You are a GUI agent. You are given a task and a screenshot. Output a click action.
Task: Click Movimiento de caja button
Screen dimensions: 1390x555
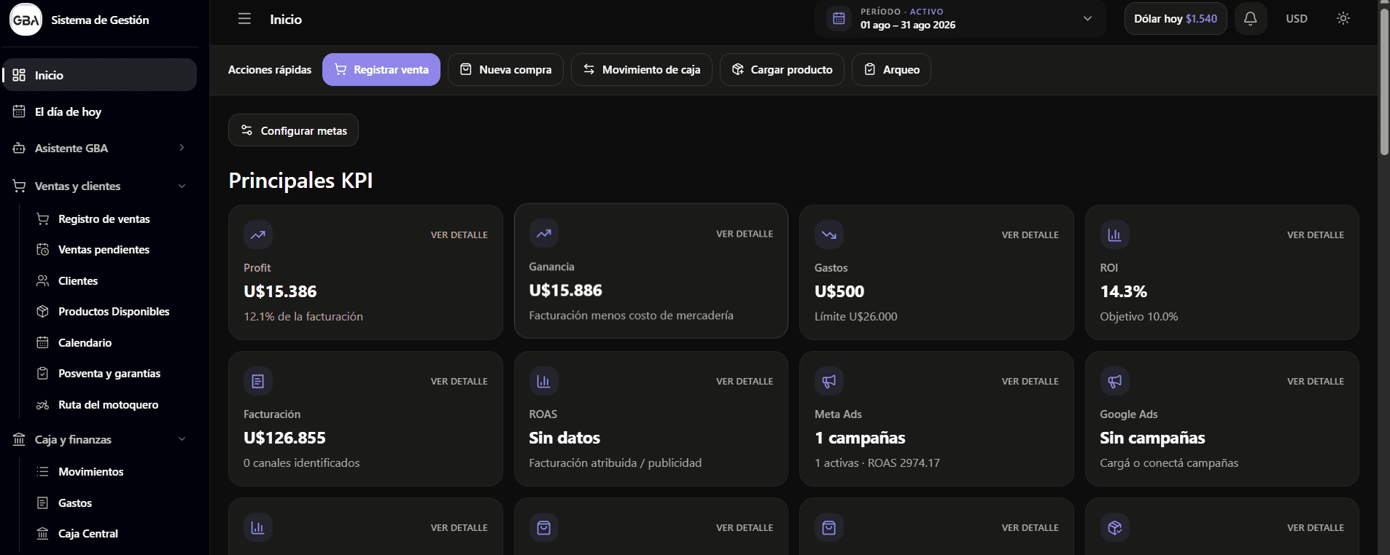642,70
